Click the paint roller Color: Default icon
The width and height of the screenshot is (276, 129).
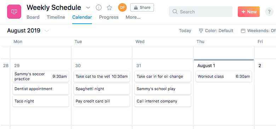pyautogui.click(x=201, y=31)
